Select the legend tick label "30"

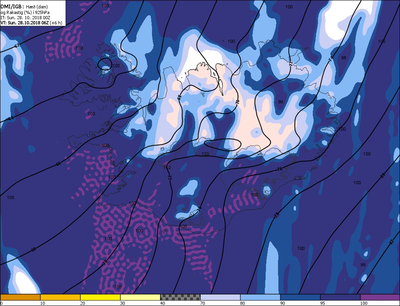point(122,303)
